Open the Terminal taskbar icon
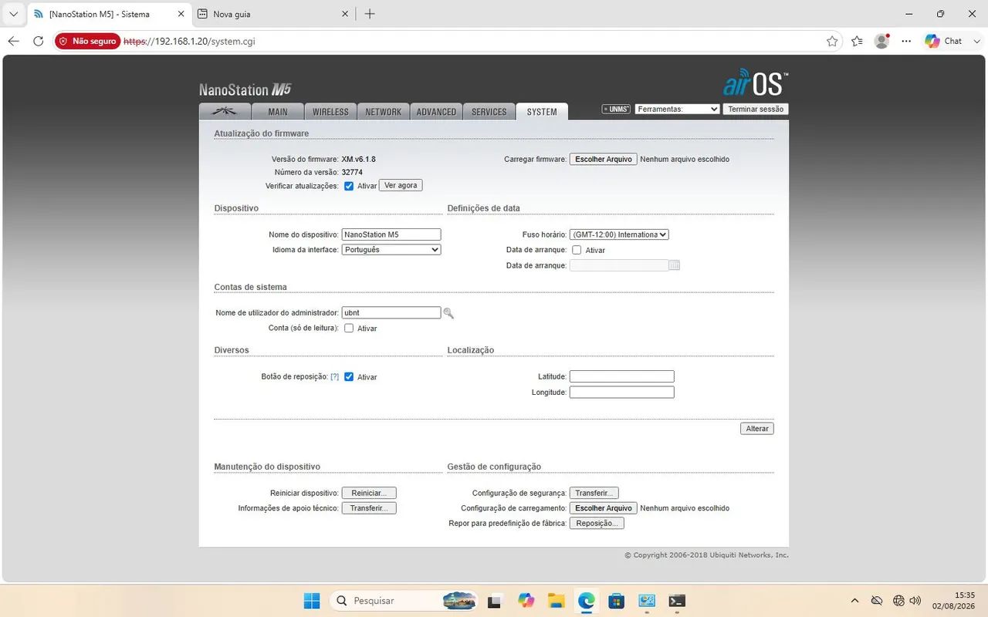This screenshot has height=617, width=988. [x=677, y=601]
